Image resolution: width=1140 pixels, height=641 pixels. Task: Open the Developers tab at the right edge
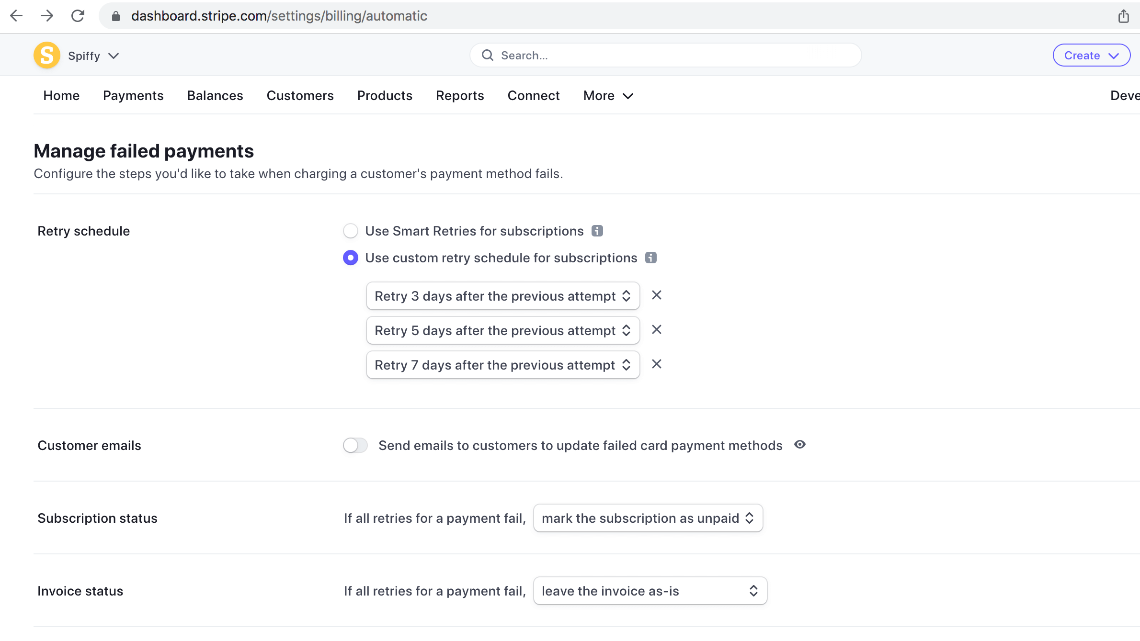pos(1125,96)
